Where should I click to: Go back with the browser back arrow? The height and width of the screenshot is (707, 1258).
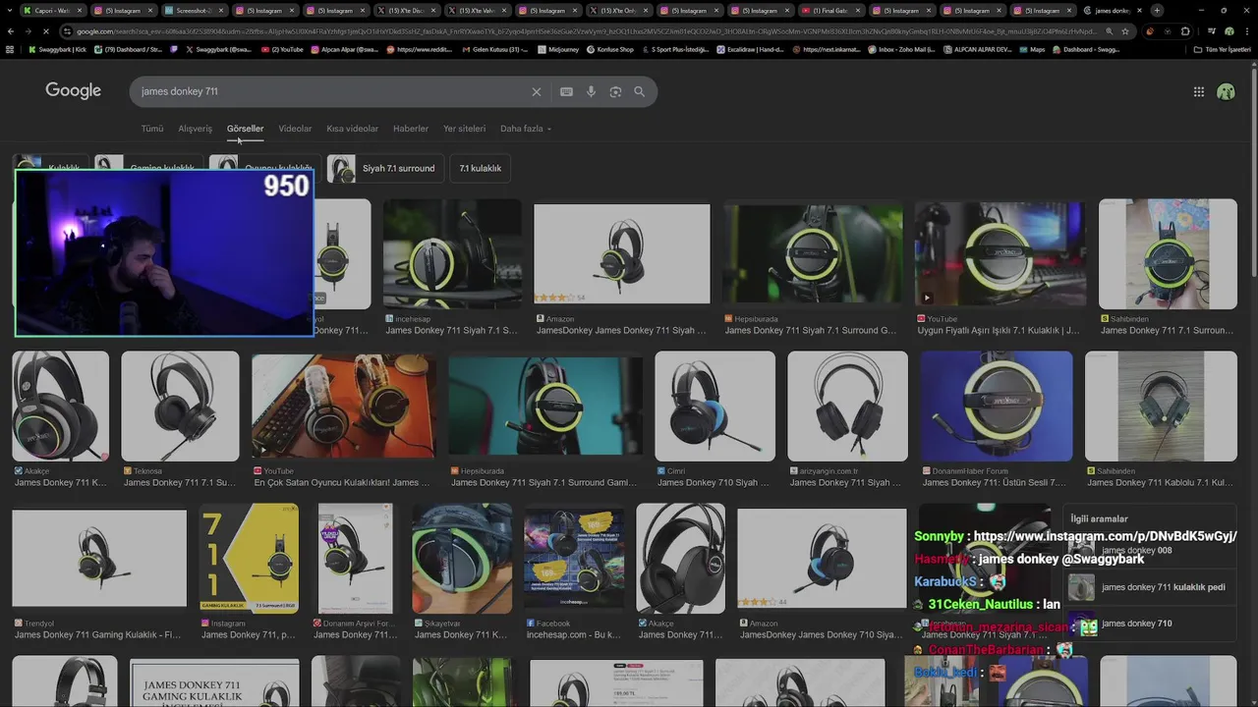coord(10,30)
